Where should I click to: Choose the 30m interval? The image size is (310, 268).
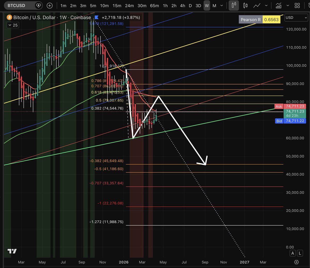tap(142, 5)
